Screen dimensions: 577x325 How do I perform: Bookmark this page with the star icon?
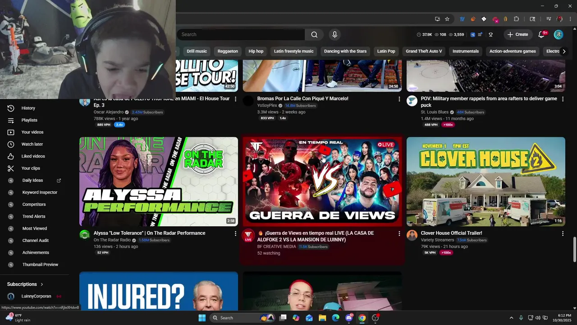[447, 19]
